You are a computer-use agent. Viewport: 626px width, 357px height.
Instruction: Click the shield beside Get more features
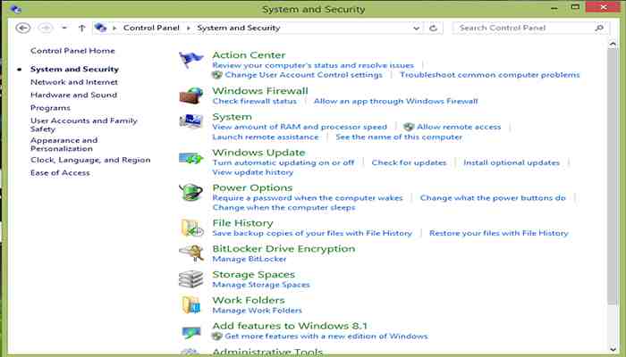pyautogui.click(x=216, y=336)
